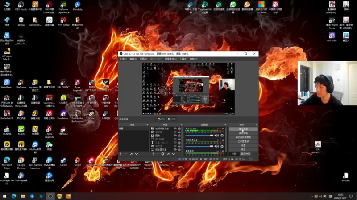
Task: Enable 工作室模式 studio mode
Action: pos(243,141)
